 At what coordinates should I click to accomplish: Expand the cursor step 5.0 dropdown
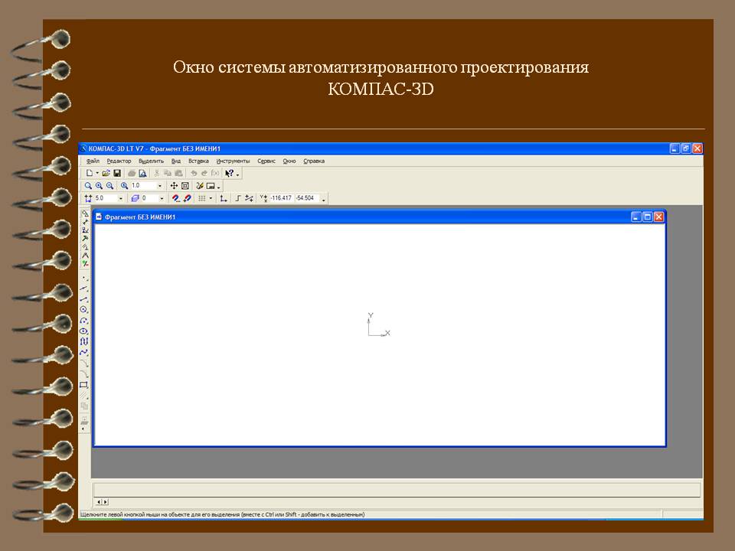coord(120,198)
